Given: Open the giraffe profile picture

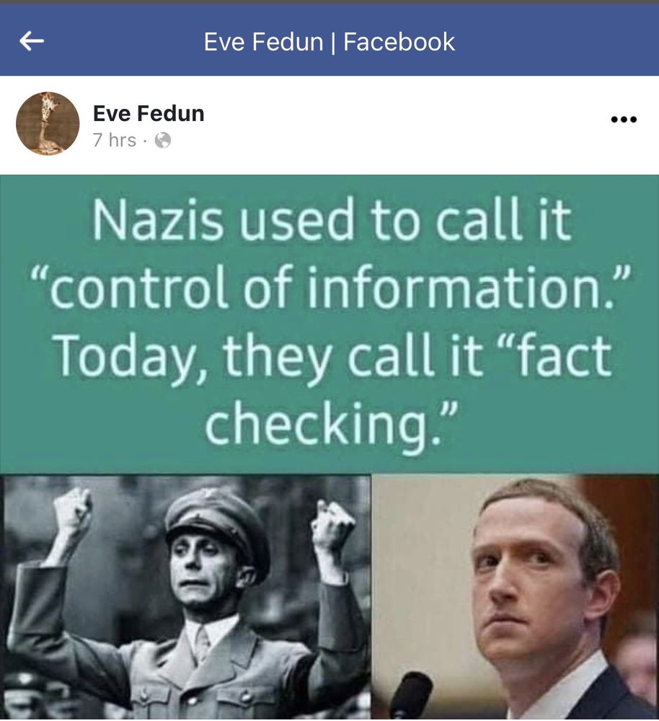Looking at the screenshot, I should click(48, 123).
